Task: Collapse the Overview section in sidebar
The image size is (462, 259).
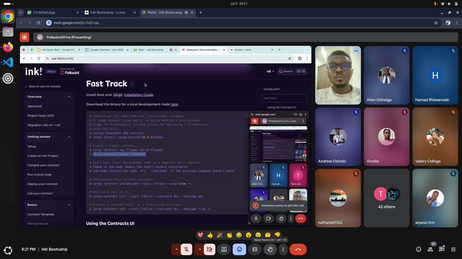Action: 69,96
